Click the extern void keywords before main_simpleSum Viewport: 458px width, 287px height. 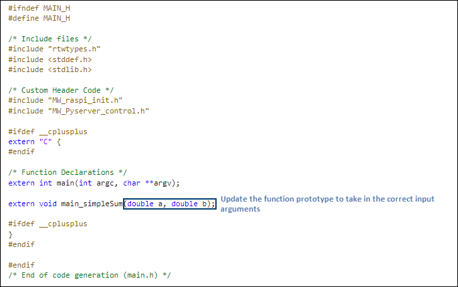[x=32, y=204]
